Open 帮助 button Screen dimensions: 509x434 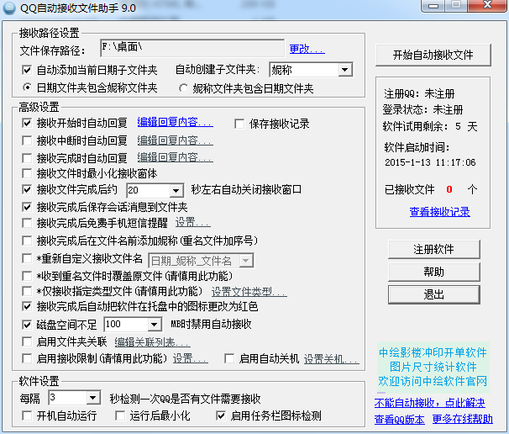click(x=433, y=272)
